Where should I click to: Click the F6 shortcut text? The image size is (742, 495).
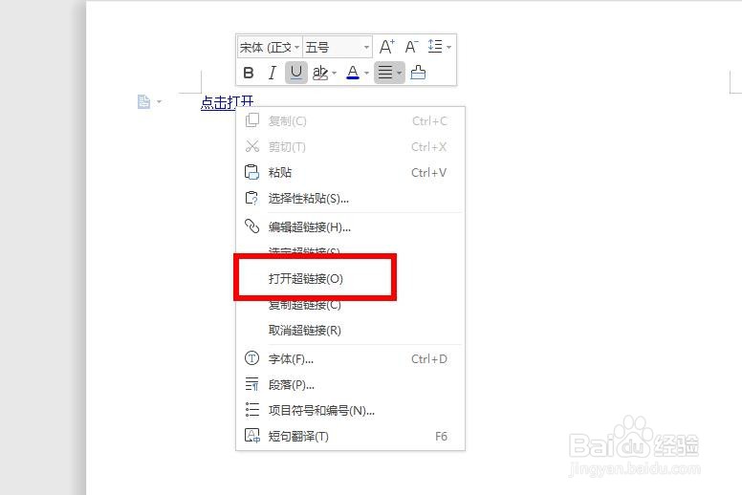[441, 436]
